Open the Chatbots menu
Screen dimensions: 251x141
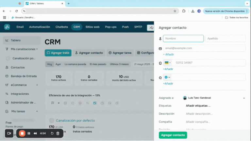click(x=62, y=27)
